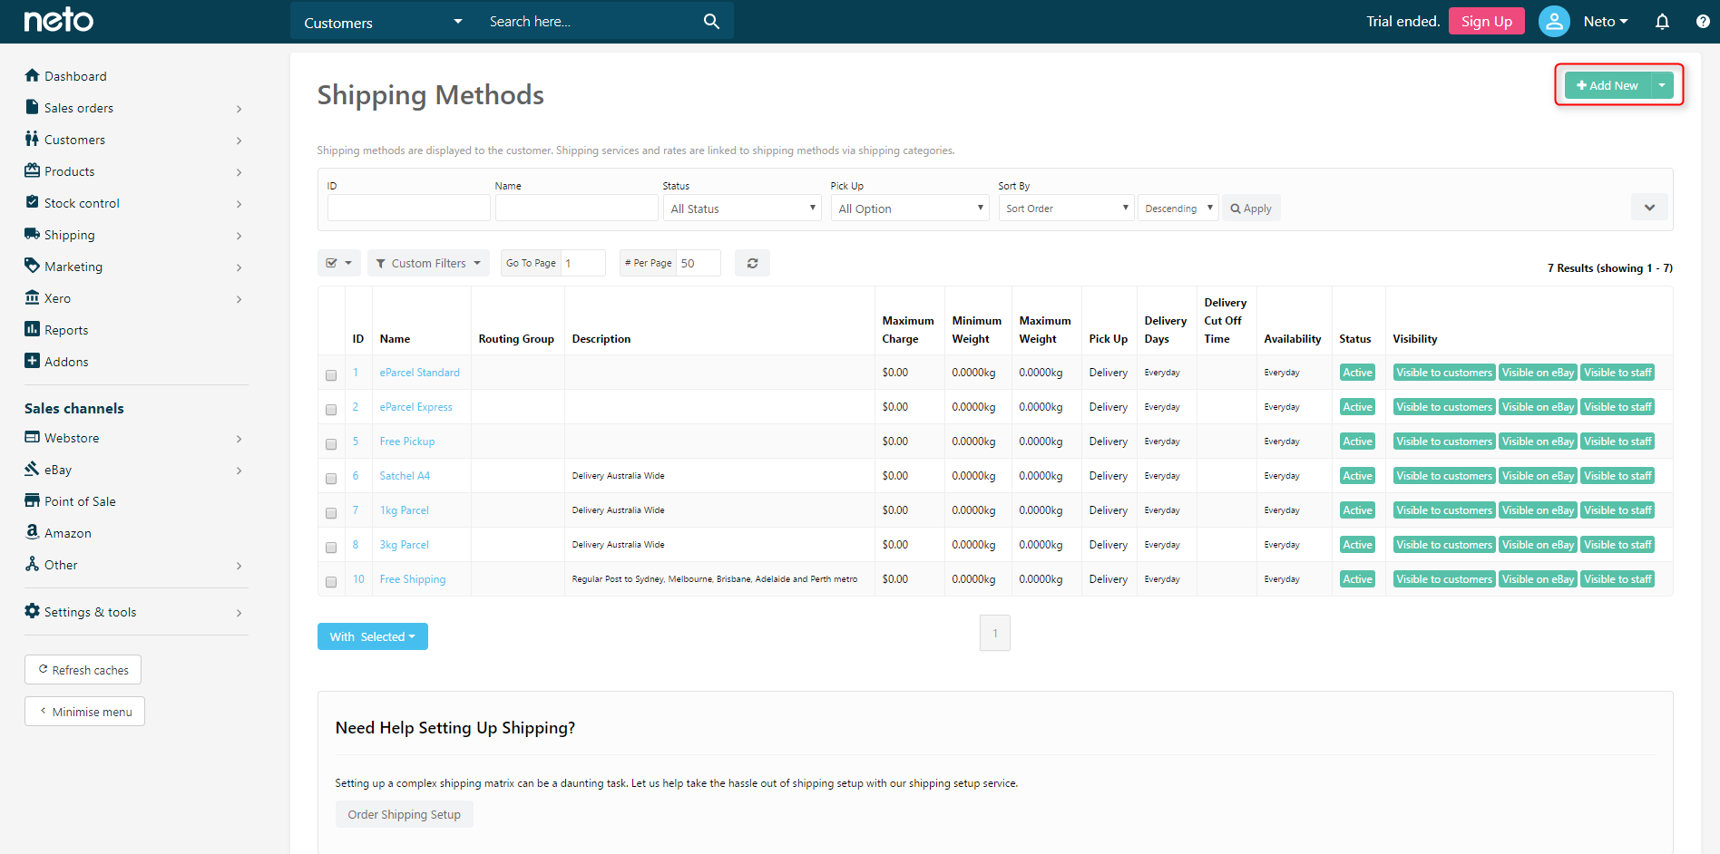The height and width of the screenshot is (854, 1720).
Task: Open the Pick Up All Option dropdown
Action: pyautogui.click(x=910, y=208)
